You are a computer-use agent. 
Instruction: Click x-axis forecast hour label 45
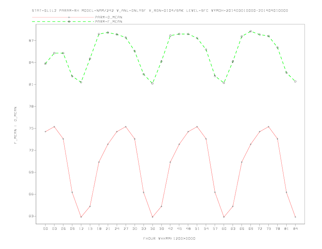coord(179,229)
